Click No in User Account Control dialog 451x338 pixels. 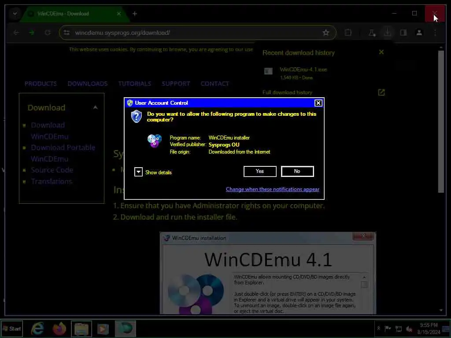[297, 171]
